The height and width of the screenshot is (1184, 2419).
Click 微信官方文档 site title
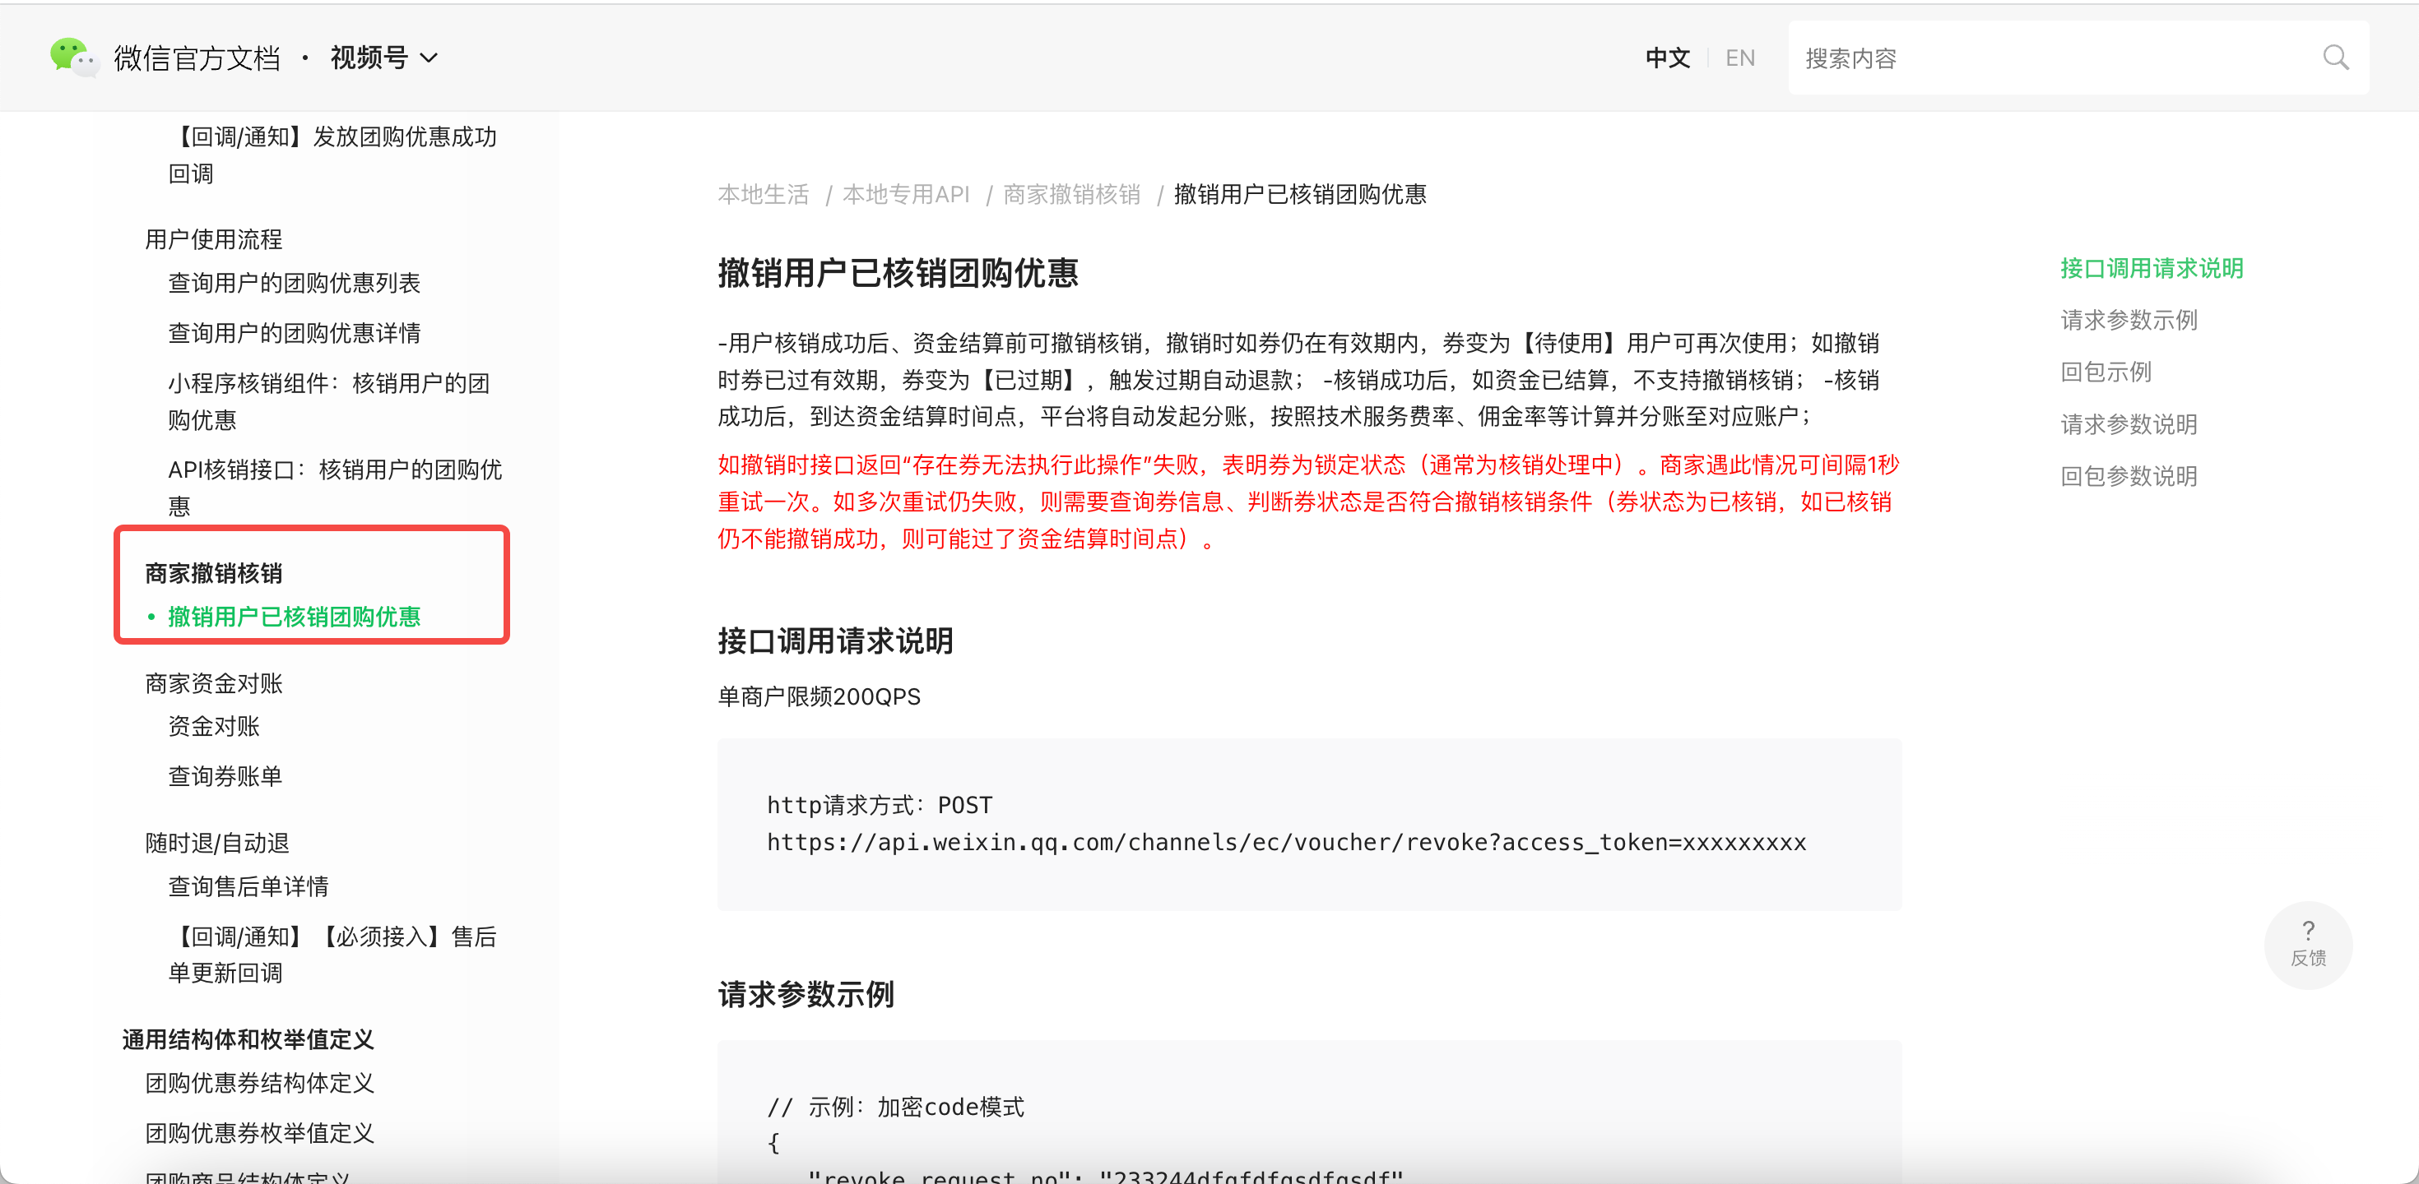[x=197, y=58]
